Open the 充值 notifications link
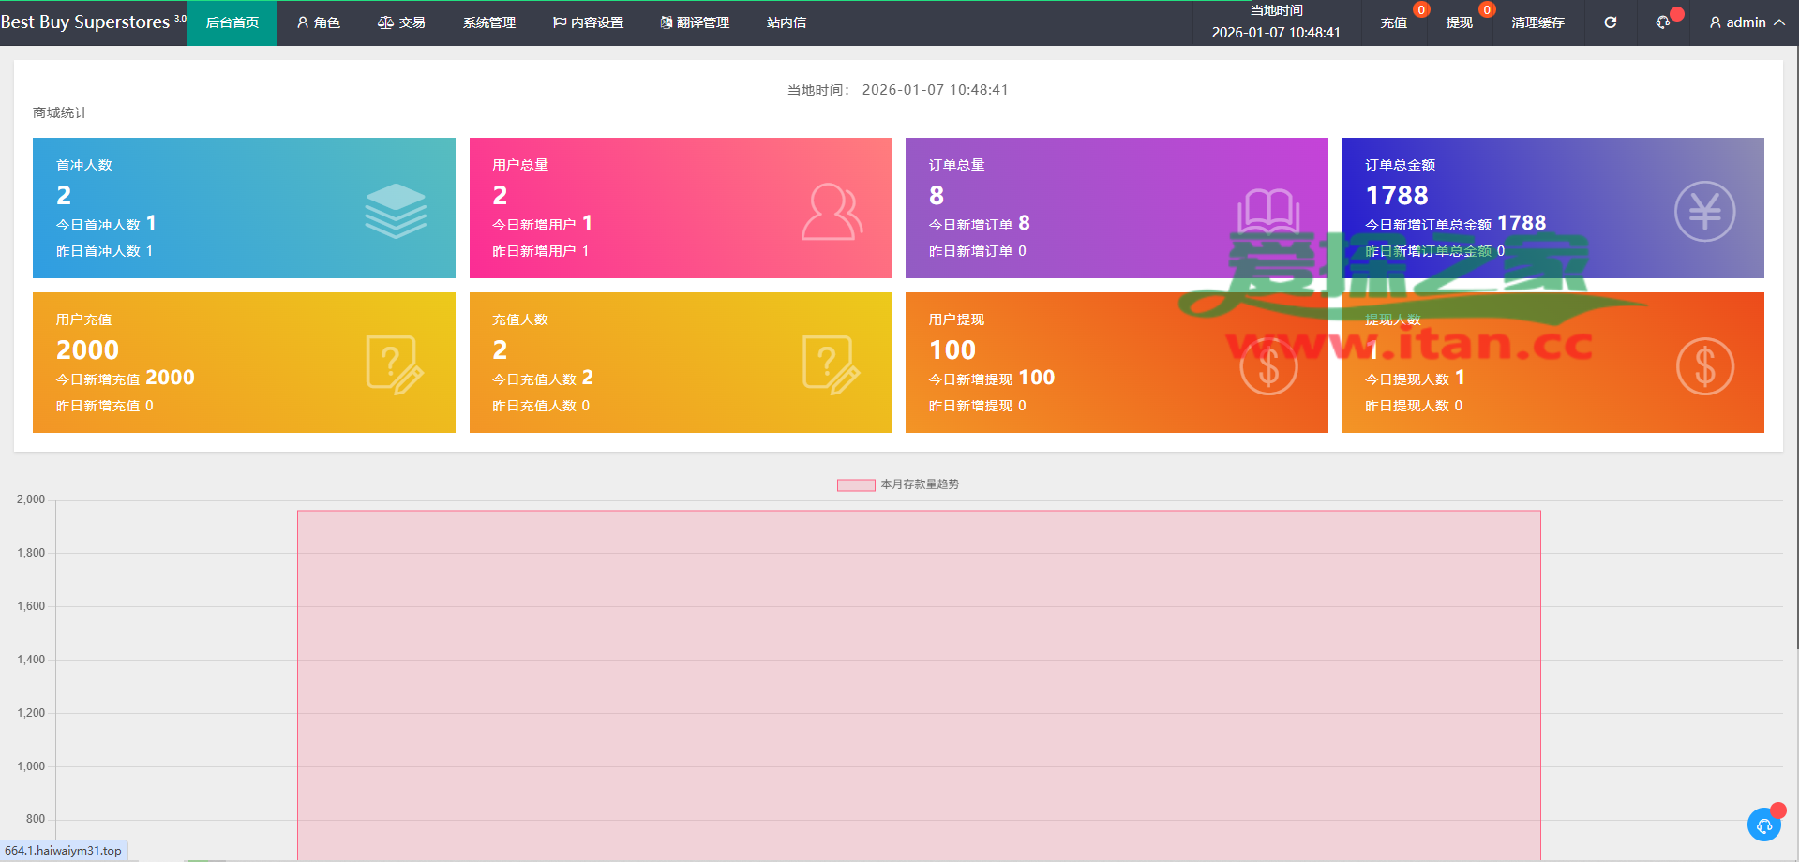The image size is (1799, 862). pyautogui.click(x=1393, y=22)
